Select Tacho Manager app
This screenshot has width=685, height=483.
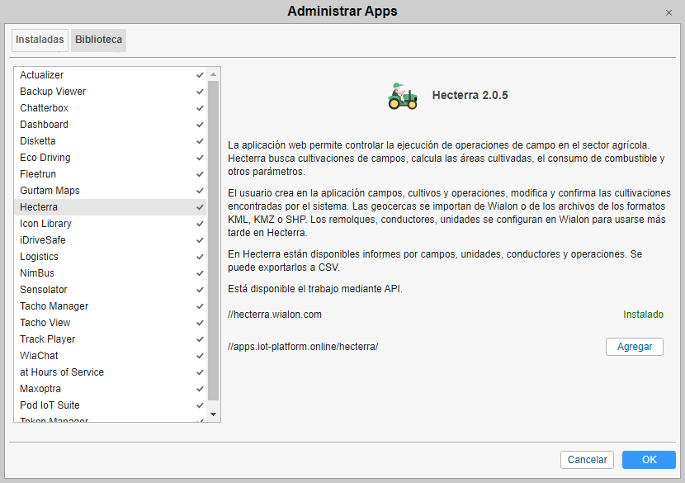110,306
